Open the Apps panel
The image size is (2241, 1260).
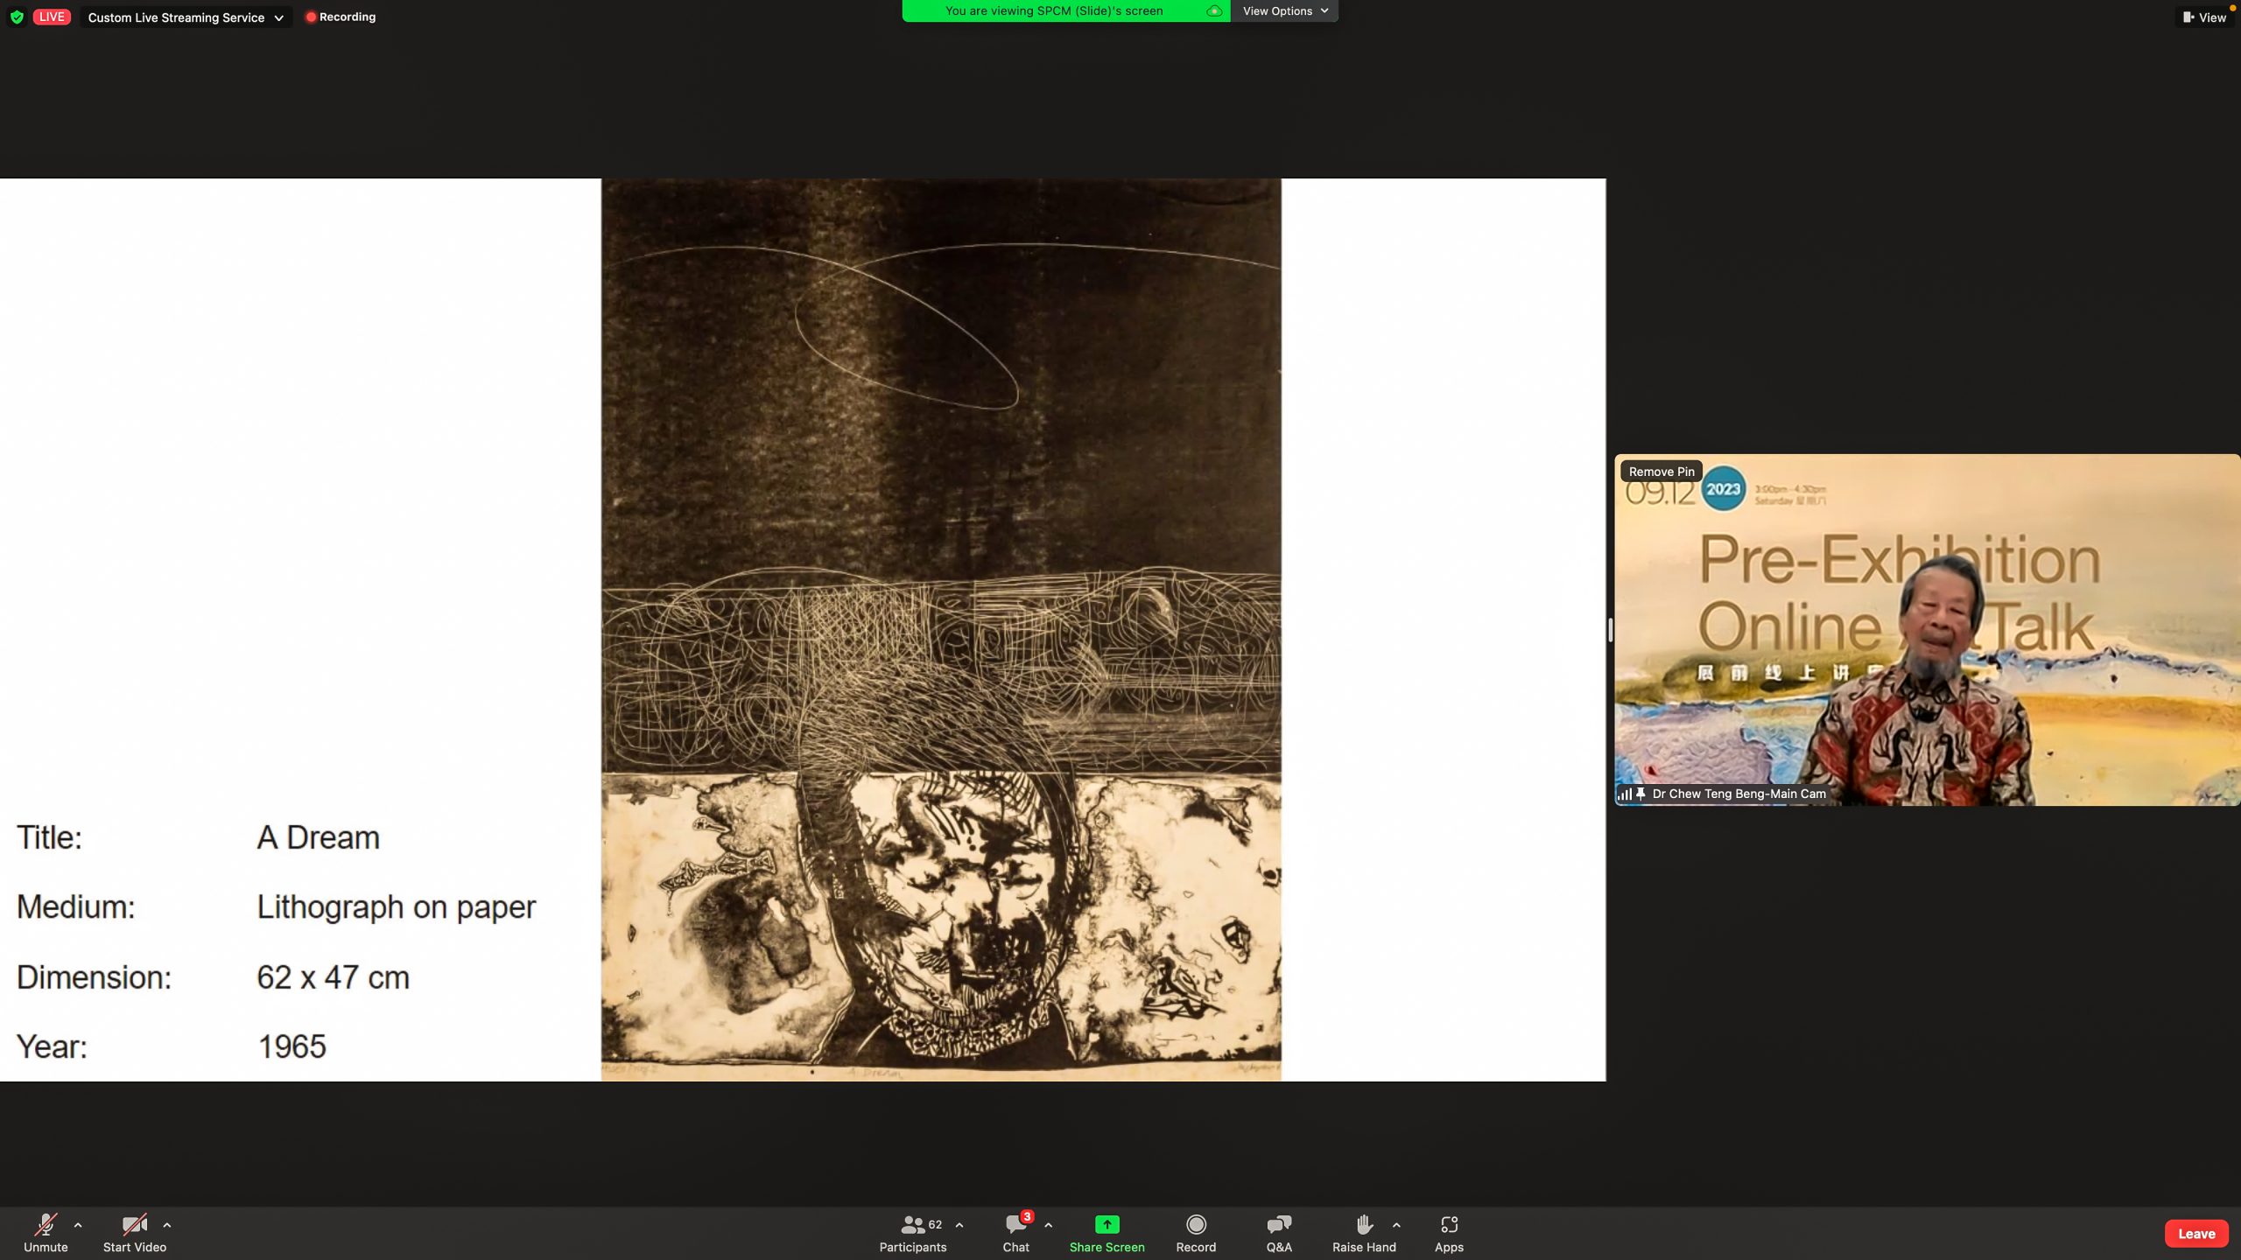coord(1449,1233)
